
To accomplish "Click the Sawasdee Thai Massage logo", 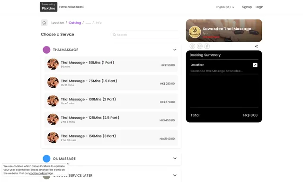I will (195, 32).
